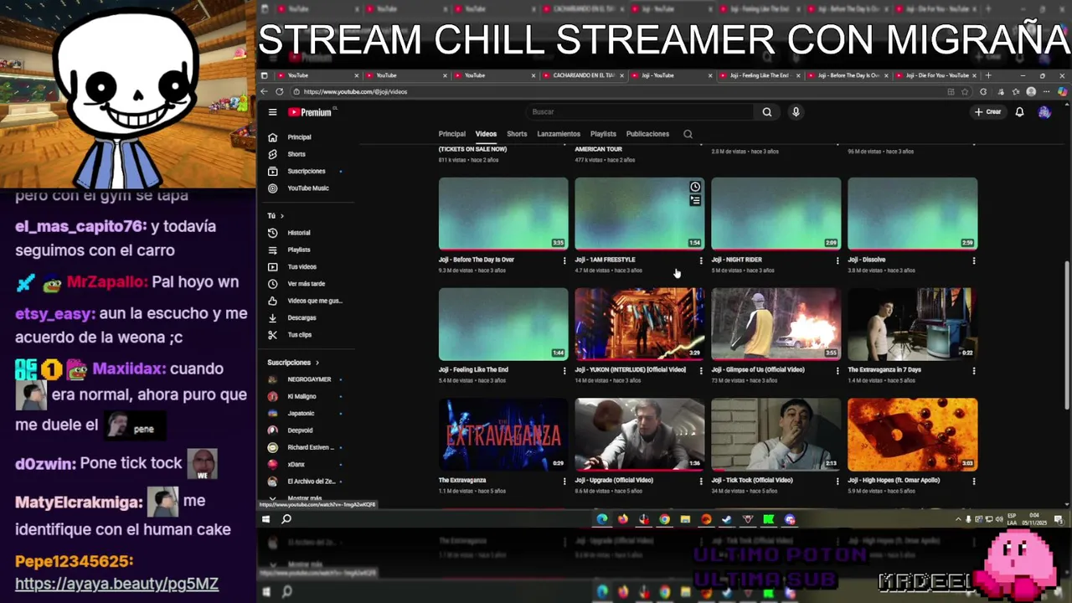1072x603 pixels.
Task: Click the browser address bar URL
Action: 355,92
